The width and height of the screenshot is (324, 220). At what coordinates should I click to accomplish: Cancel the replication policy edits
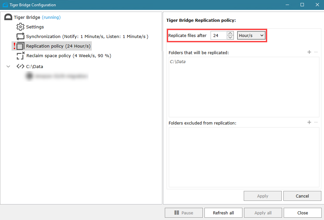(x=302, y=196)
